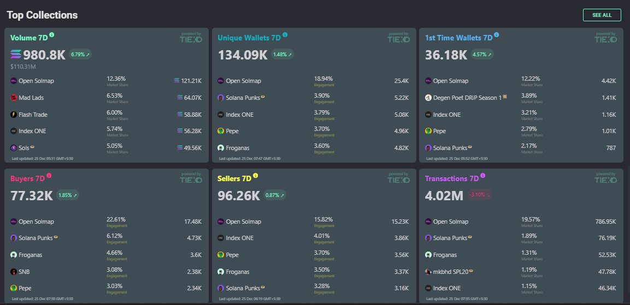Click the 15.23K sellers value
This screenshot has width=630, height=305.
pos(400,222)
